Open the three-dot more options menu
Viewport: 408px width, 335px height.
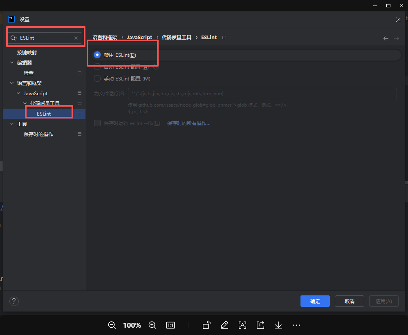pos(297,325)
